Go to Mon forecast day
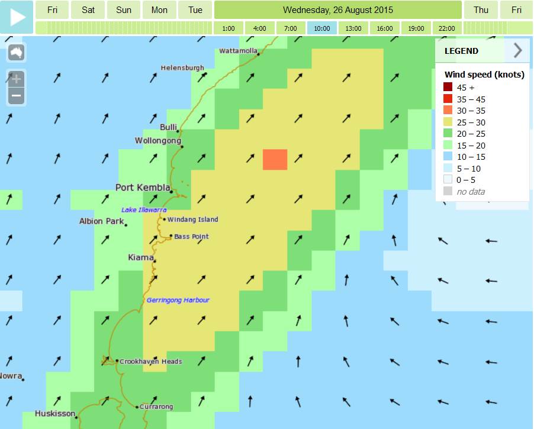 tap(159, 10)
